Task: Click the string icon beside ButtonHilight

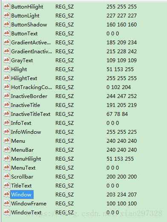Action: [x=7, y=6]
